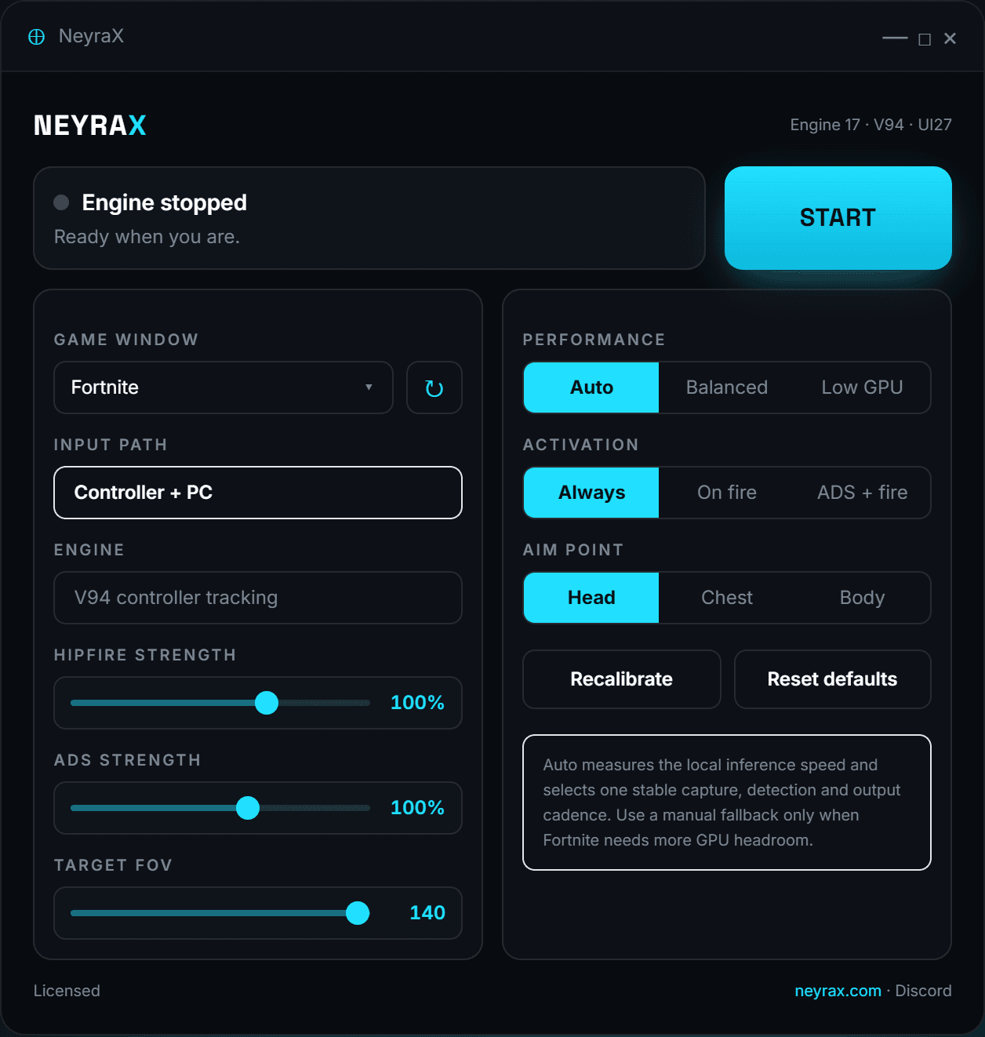This screenshot has height=1037, width=985.
Task: Click the NeyraX crosshair icon in title bar
Action: click(x=36, y=37)
